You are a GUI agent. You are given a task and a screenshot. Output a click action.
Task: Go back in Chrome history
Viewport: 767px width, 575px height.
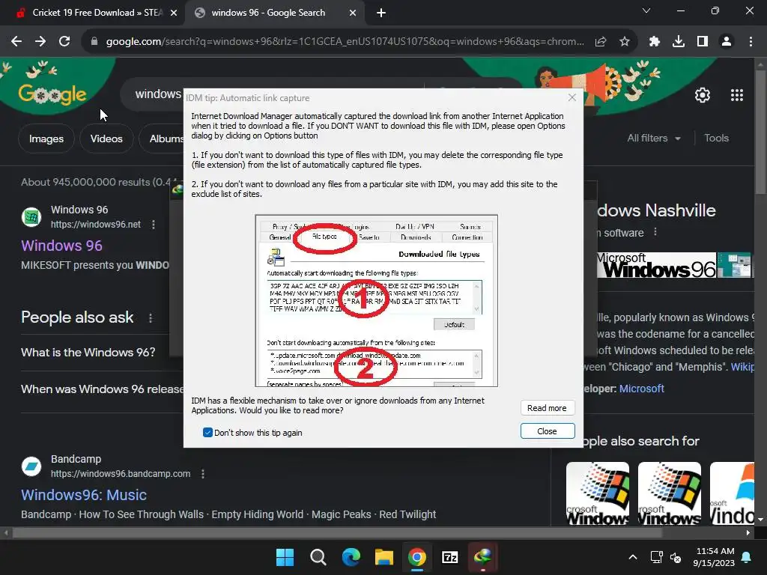16,42
